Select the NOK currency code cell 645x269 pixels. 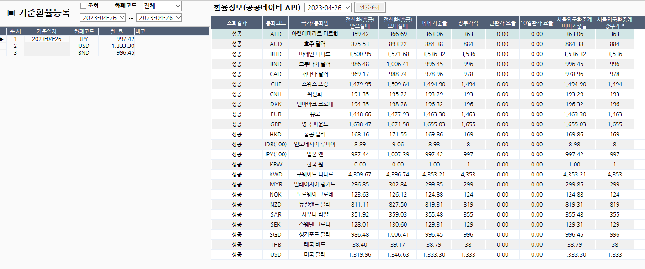[276, 195]
